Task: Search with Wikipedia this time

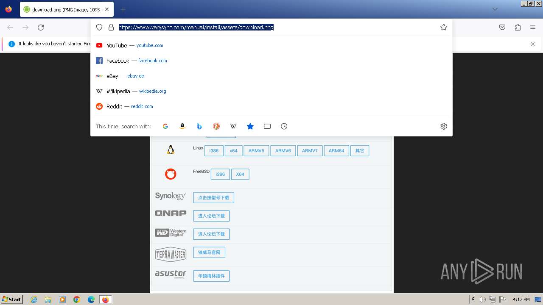Action: (x=233, y=126)
